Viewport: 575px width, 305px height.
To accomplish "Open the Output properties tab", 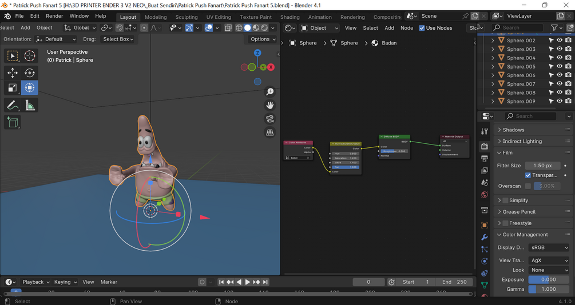I will [x=485, y=159].
